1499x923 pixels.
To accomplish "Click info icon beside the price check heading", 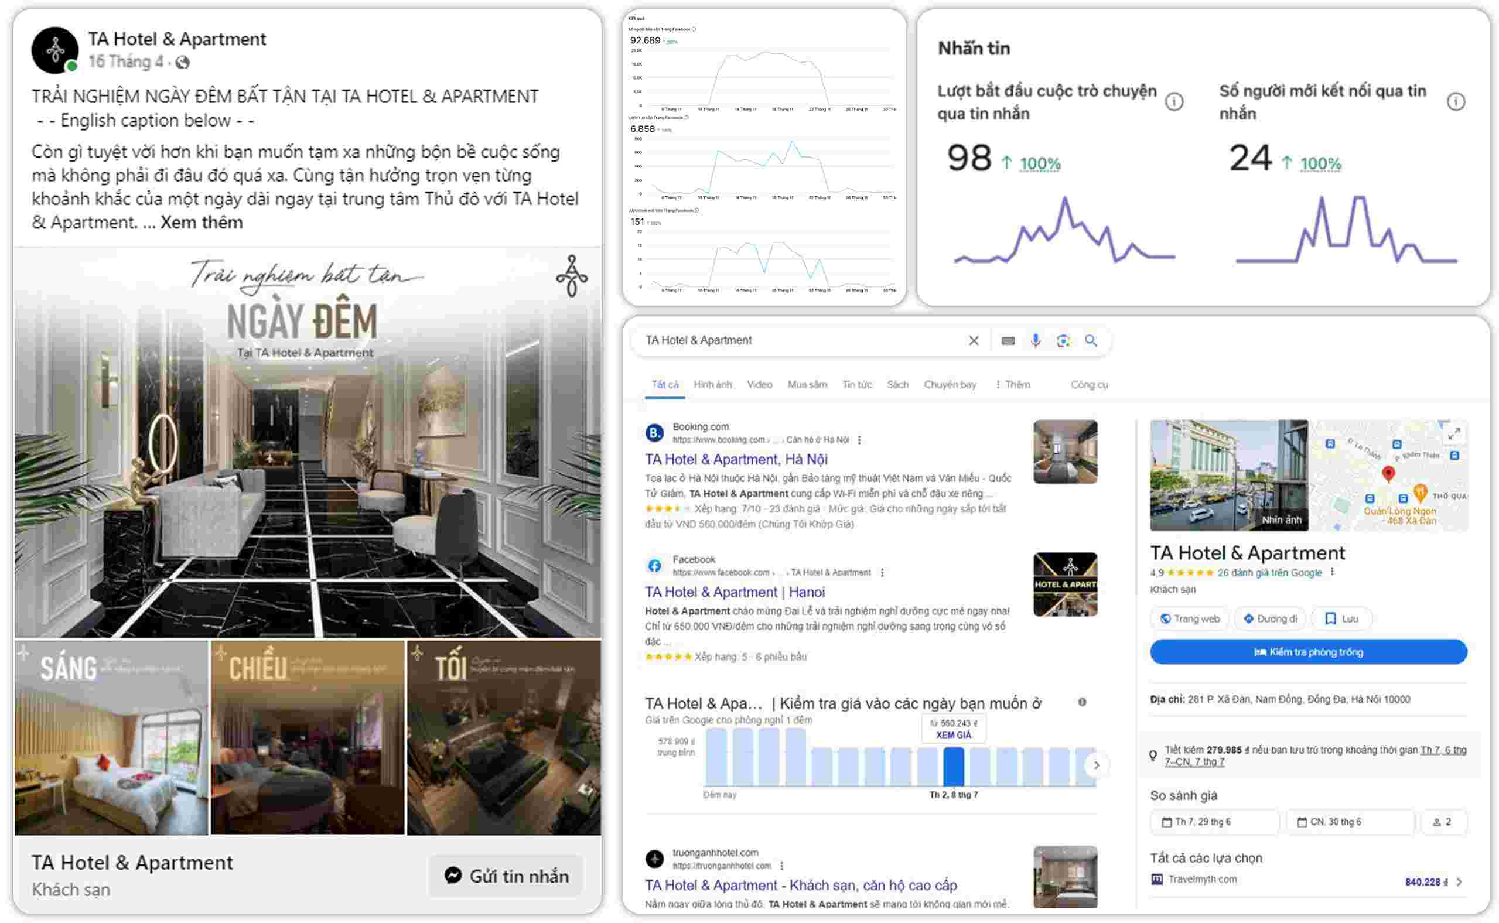I will click(x=1082, y=702).
